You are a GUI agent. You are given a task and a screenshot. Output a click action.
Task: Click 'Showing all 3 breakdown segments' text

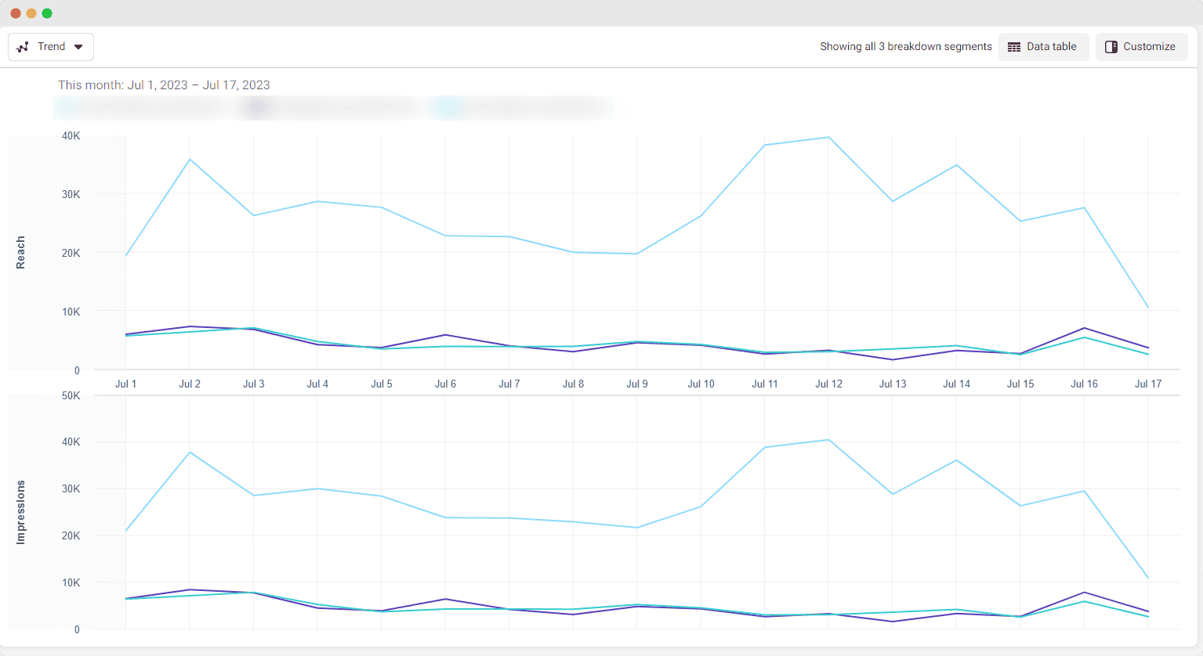pos(905,46)
